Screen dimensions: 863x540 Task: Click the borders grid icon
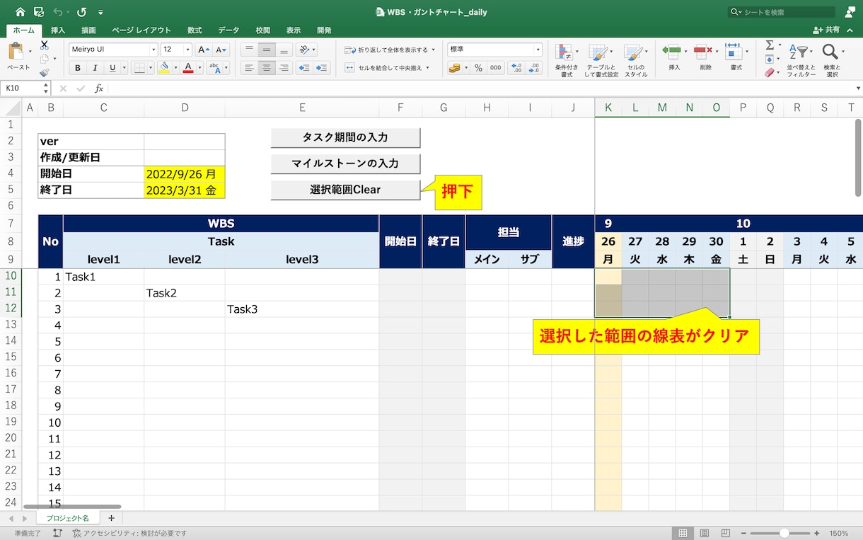(139, 68)
